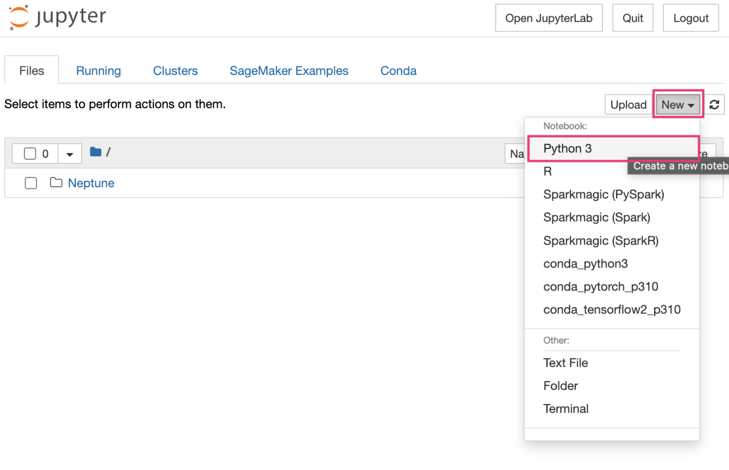The height and width of the screenshot is (470, 729).
Task: Select conda_tensorflow2_p310 notebook kernel
Action: (x=612, y=309)
